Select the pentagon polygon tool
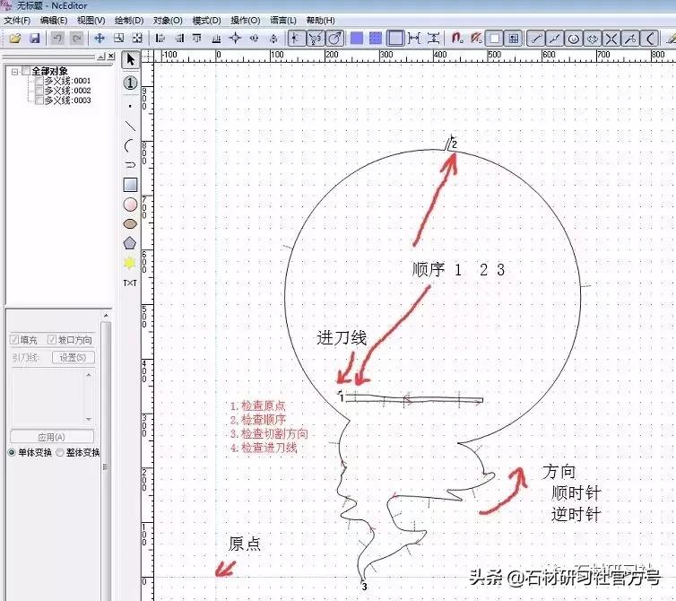Screen dimensions: 676x601 click(130, 243)
